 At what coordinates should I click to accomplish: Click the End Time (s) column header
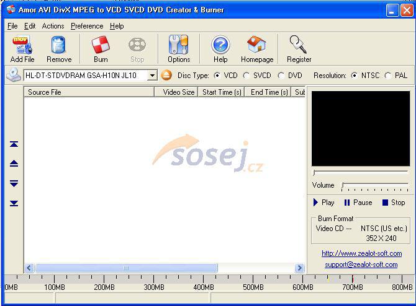tap(268, 92)
